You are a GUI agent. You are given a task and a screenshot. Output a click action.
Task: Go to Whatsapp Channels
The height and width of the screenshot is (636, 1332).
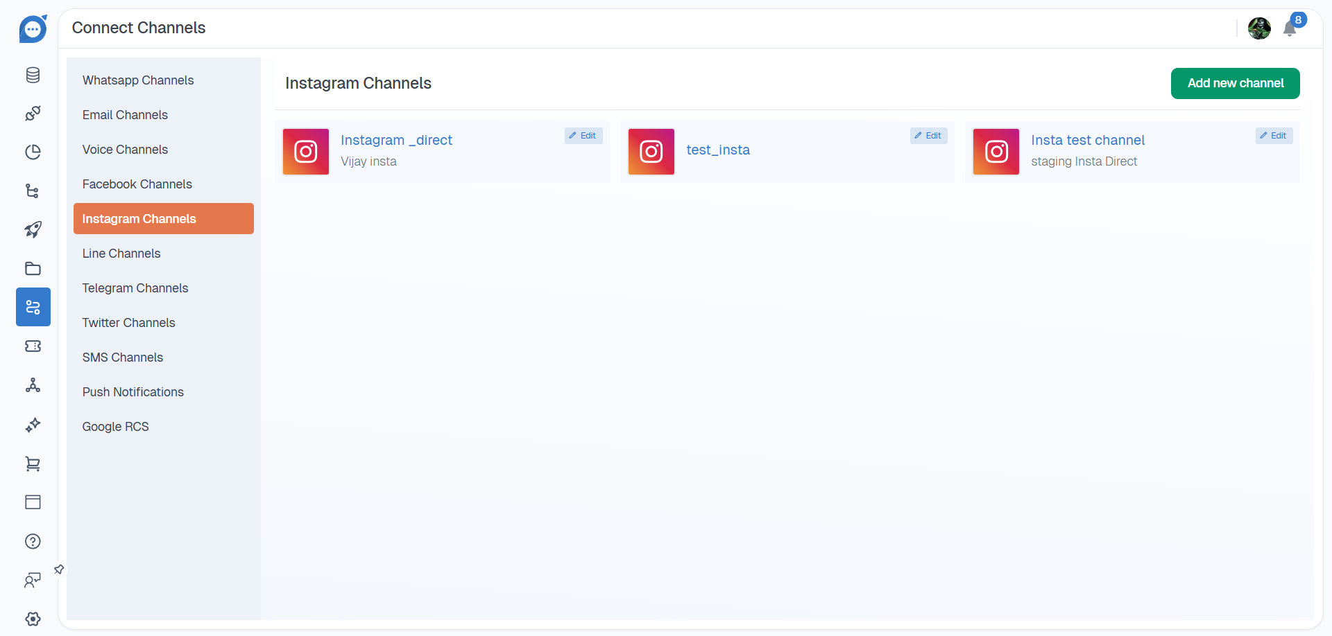(x=164, y=80)
